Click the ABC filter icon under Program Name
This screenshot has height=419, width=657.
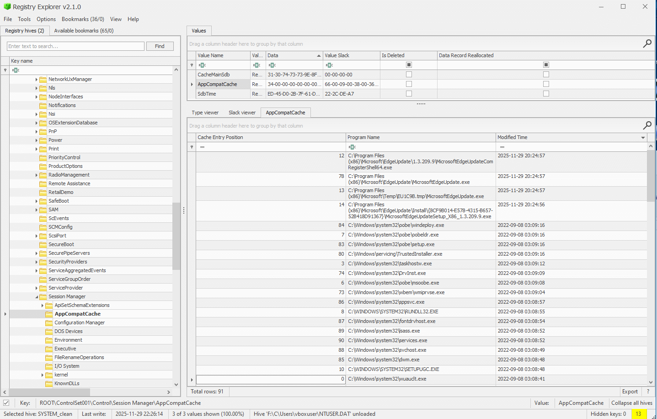click(351, 146)
